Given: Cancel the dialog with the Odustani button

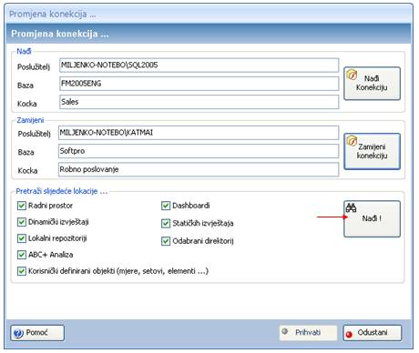Looking at the screenshot, I should coord(373,333).
